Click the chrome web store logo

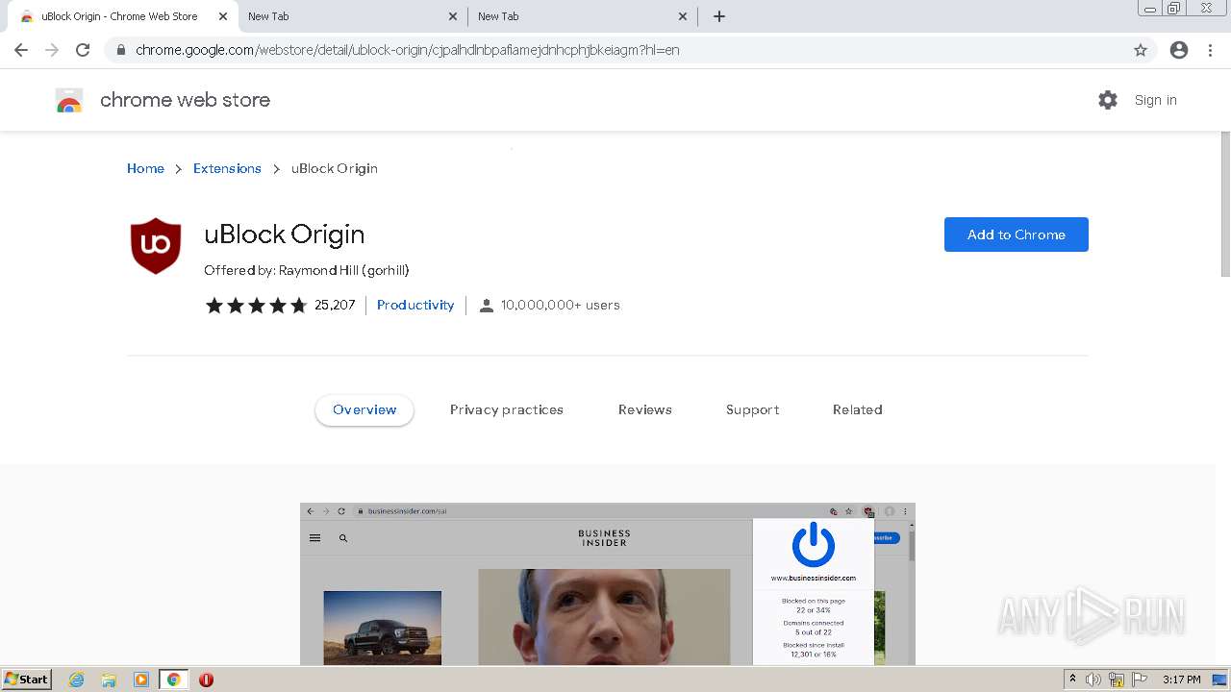[x=69, y=100]
